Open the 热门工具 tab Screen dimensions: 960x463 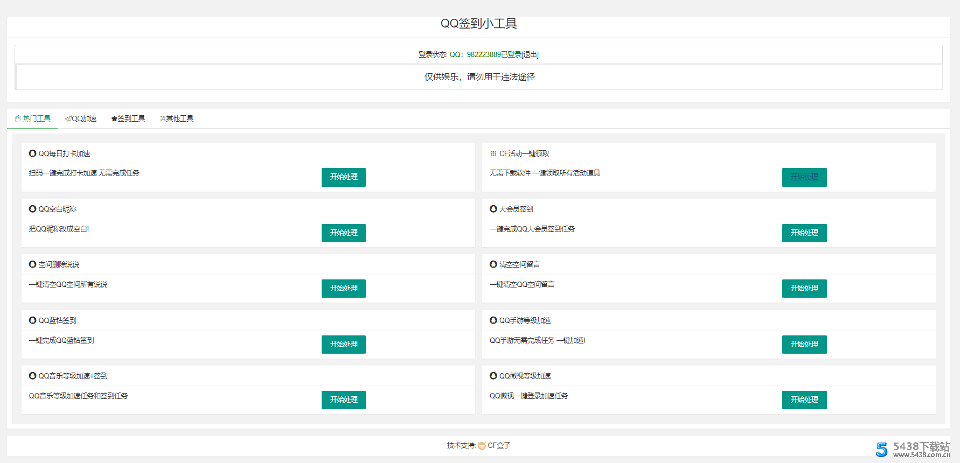tap(32, 118)
